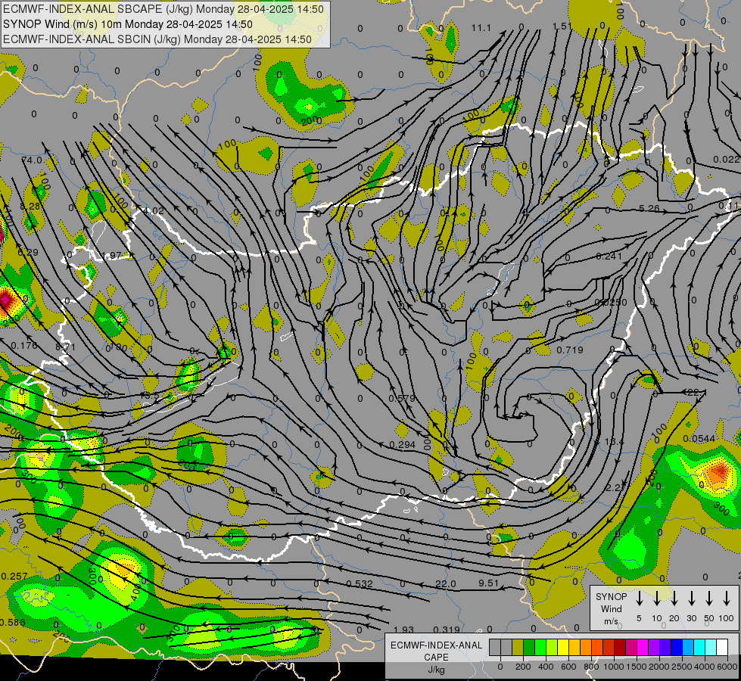
Task: Click the 1.51 value near top edge
Action: pos(562,26)
